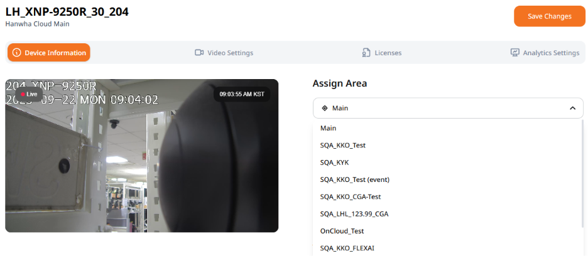Screen dimensions: 588x256
Task: Select Main from the area list
Action: point(329,128)
